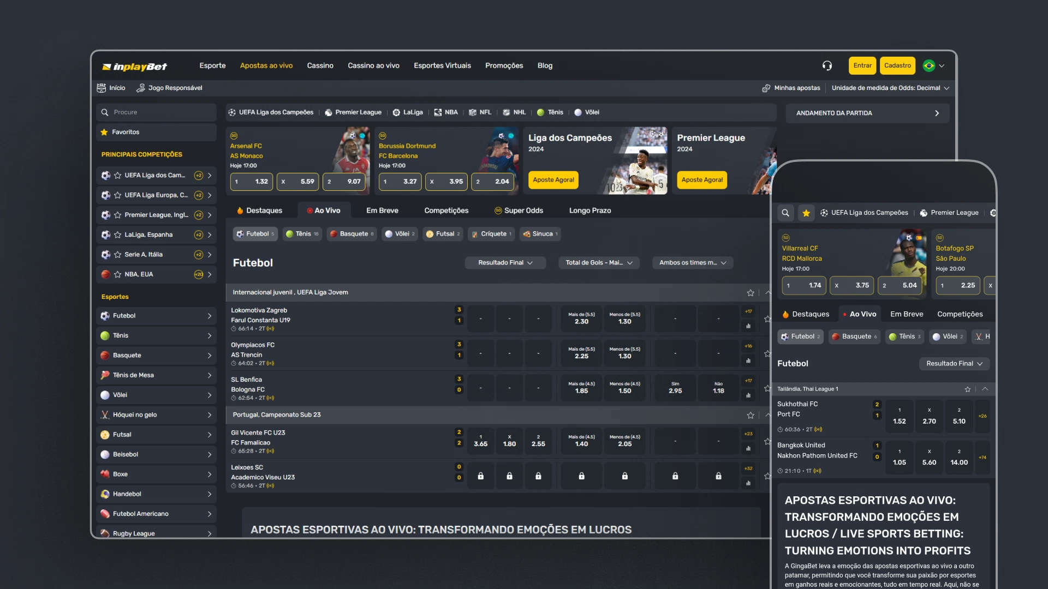1048x589 pixels.
Task: Click Aposte Agora on Premier League banner
Action: 702,180
